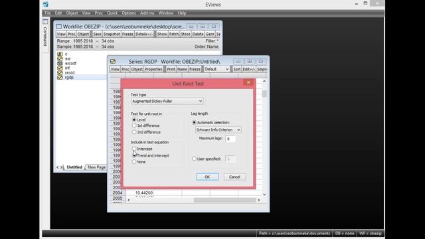
Task: Click Snapshot in the workfile toolbar
Action: point(112,34)
